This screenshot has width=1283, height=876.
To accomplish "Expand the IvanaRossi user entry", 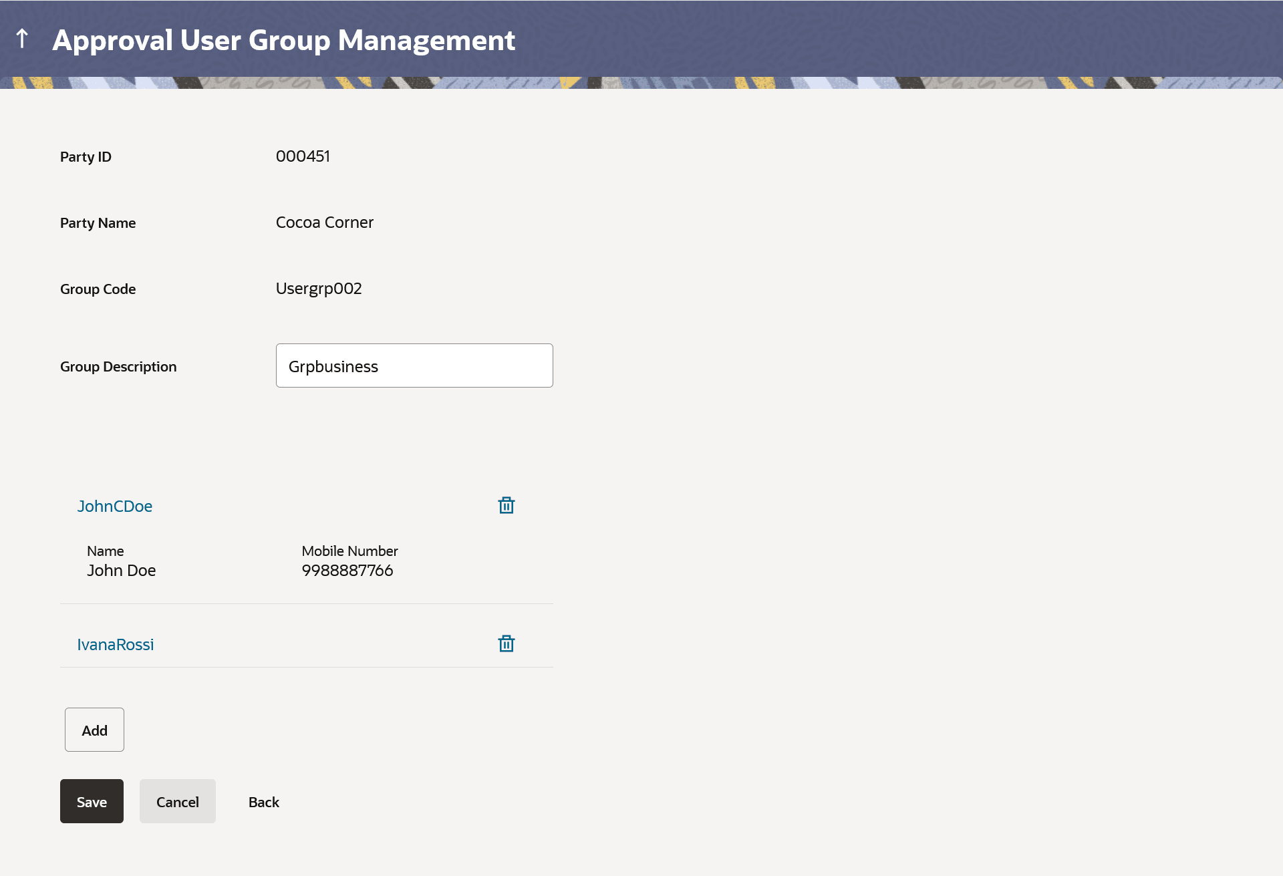I will 116,645.
